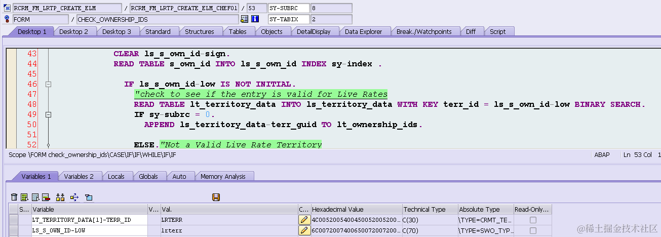Open the Tables tab
This screenshot has width=661, height=237.
[x=238, y=31]
